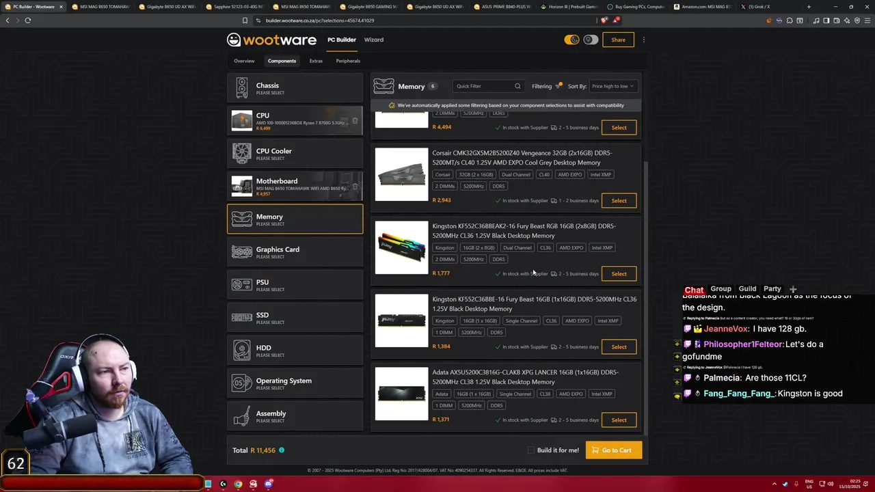Select the Components tab

click(x=282, y=61)
